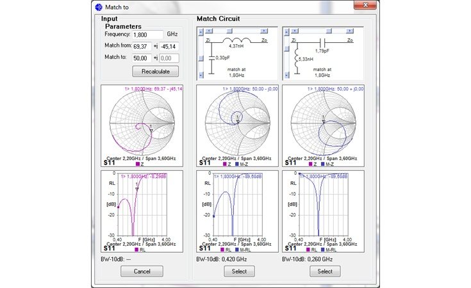471x288 pixels.
Task: Close the Match to dialog
Action: 365,5
